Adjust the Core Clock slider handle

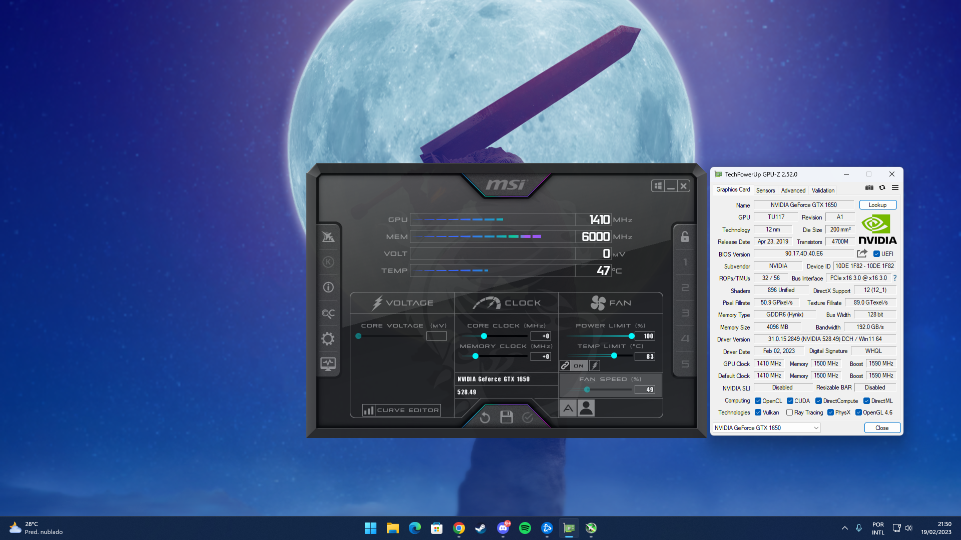point(484,336)
